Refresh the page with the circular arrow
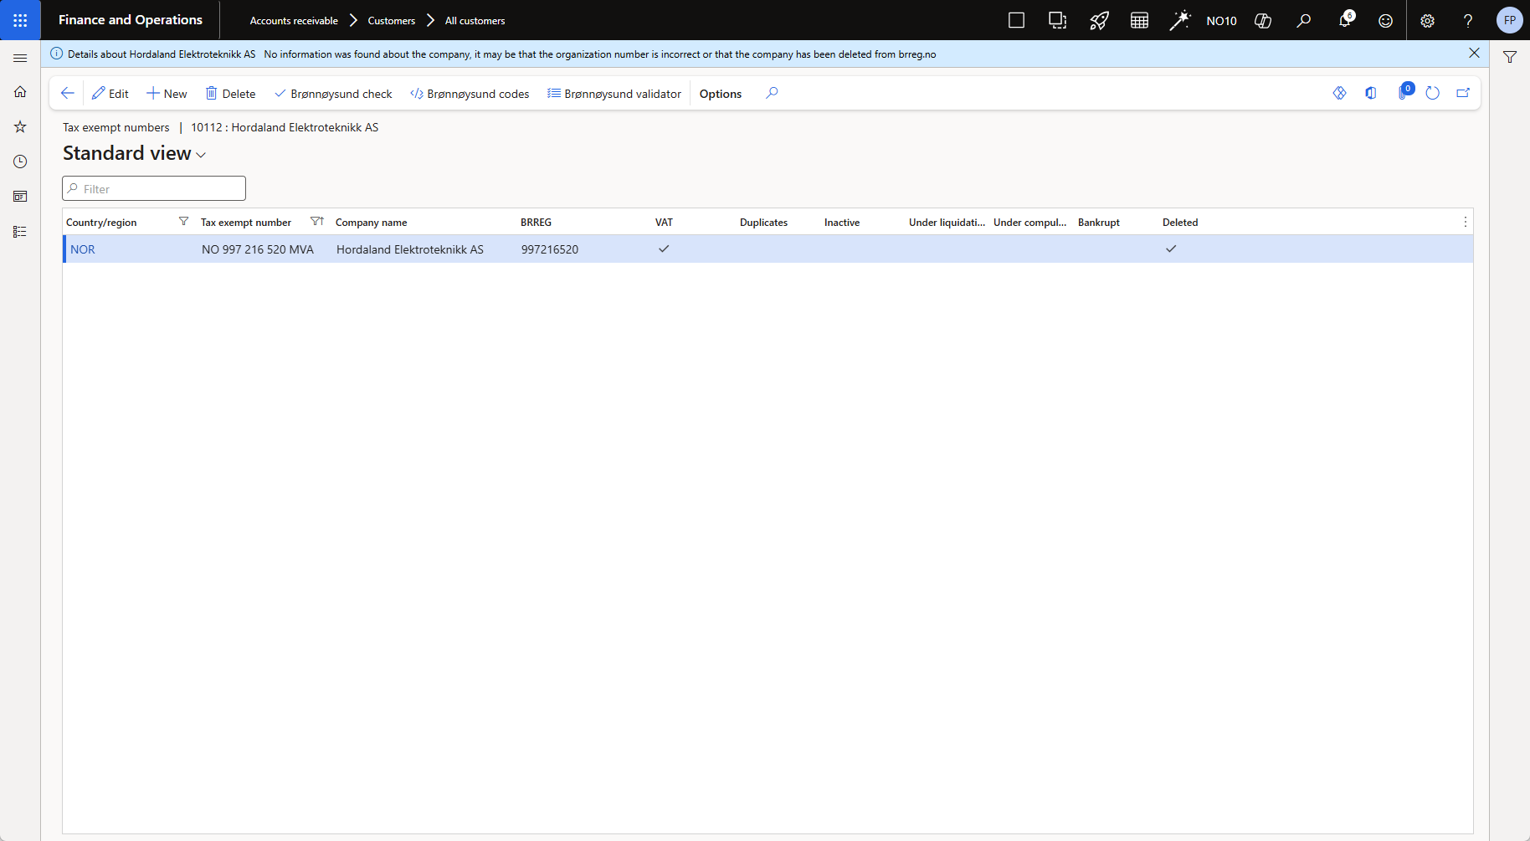The width and height of the screenshot is (1530, 841). click(1433, 93)
